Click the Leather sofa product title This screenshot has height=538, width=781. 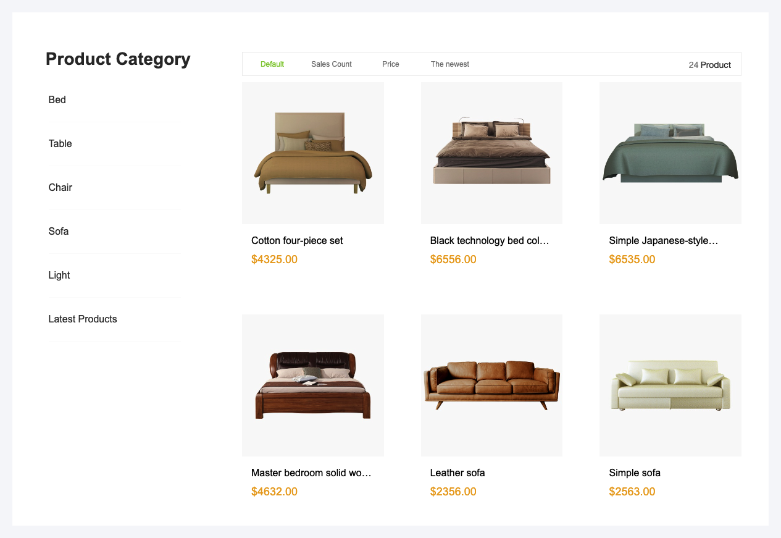(x=457, y=473)
